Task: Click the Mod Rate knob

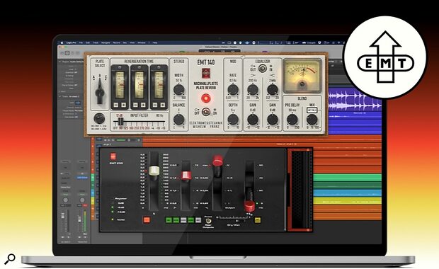Action: [233, 90]
